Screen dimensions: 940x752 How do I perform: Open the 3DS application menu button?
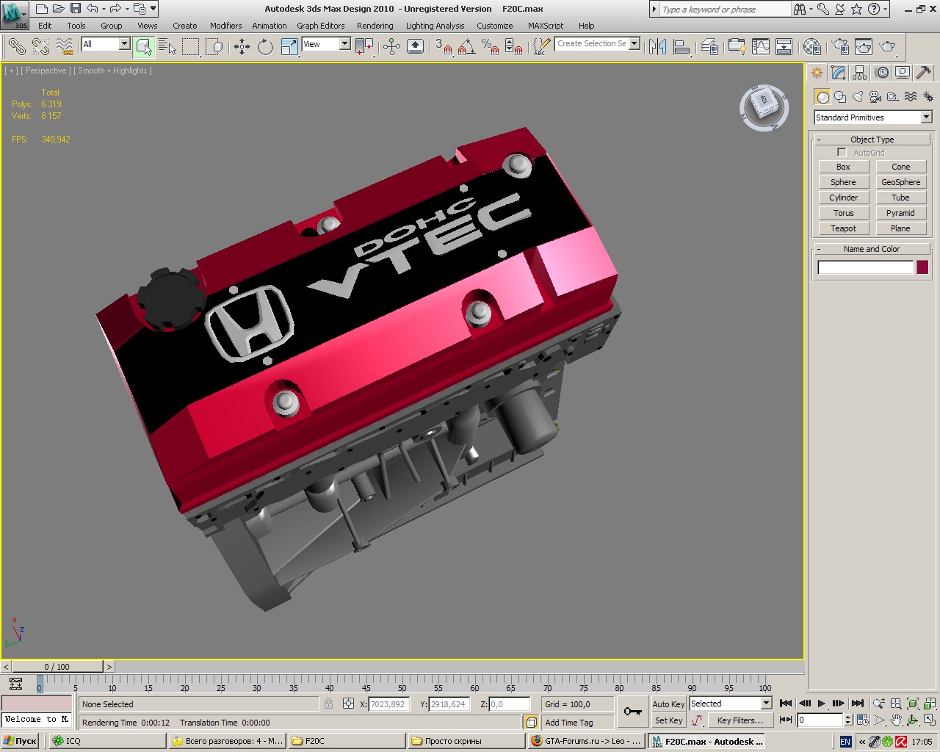(15, 15)
